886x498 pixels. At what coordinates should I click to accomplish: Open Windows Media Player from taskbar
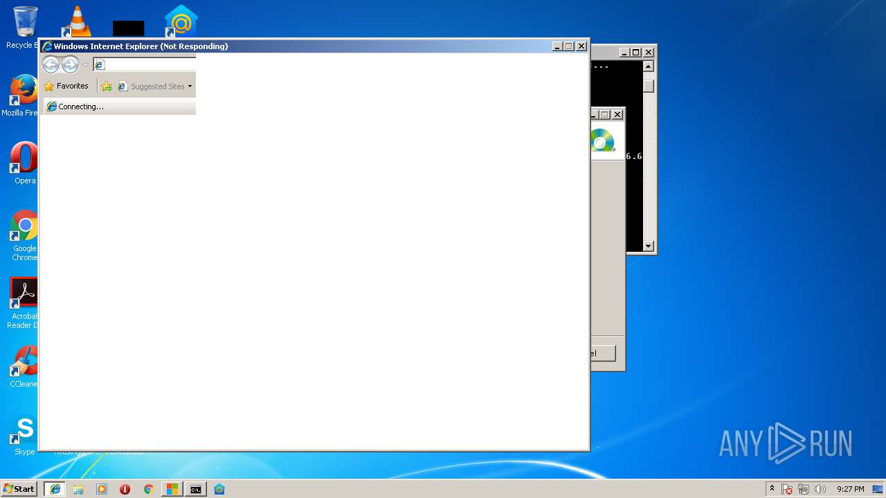102,489
